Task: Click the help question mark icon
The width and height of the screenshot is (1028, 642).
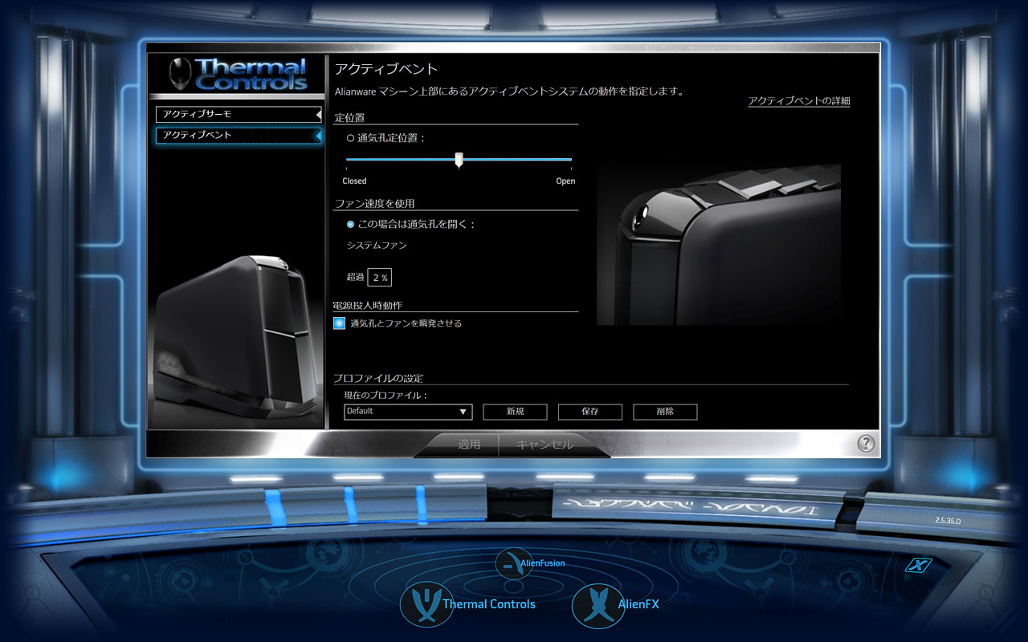Action: 865,443
